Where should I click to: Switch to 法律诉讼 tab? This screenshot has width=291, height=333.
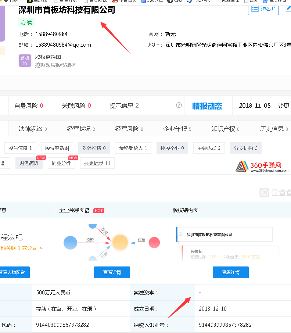pyautogui.click(x=33, y=129)
